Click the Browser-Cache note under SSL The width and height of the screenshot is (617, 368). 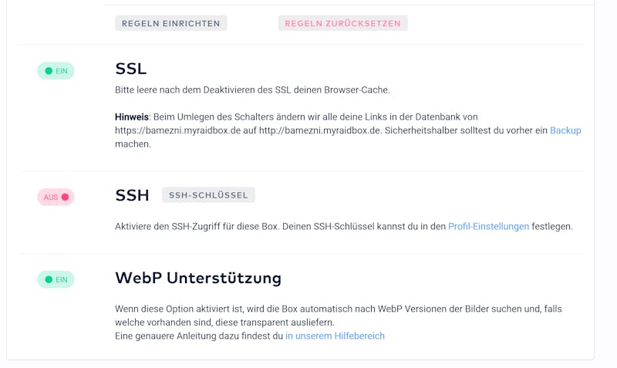tap(252, 89)
